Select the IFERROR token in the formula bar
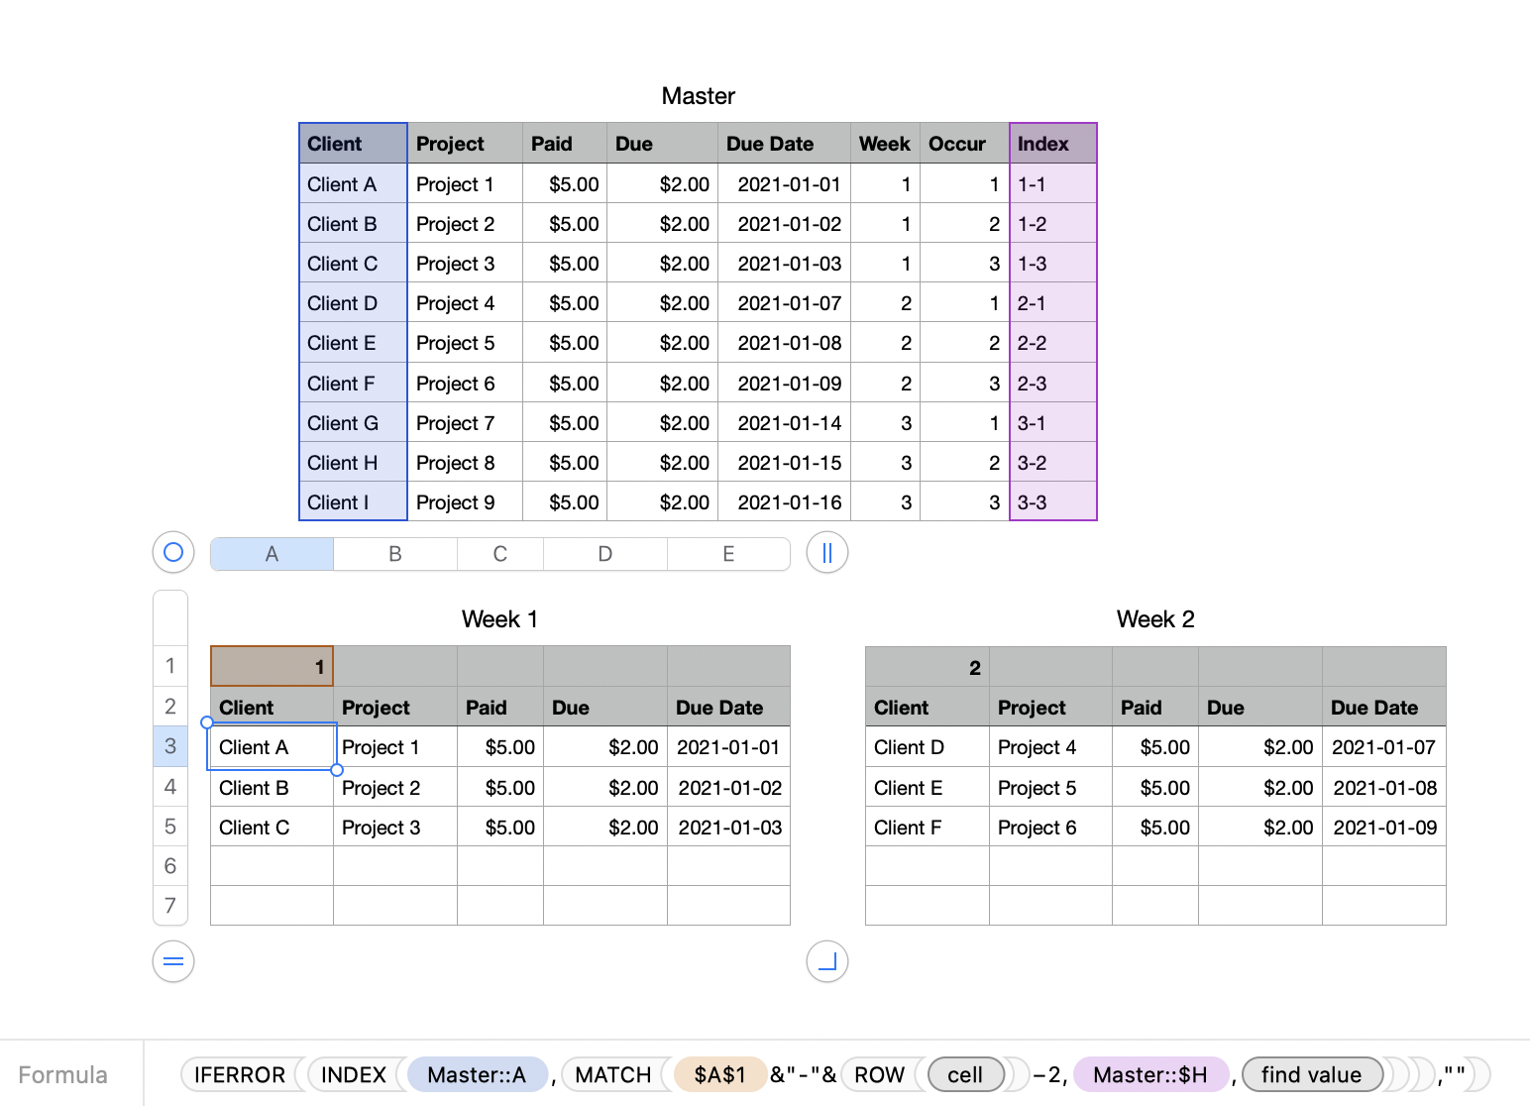The height and width of the screenshot is (1106, 1530). coord(240,1074)
